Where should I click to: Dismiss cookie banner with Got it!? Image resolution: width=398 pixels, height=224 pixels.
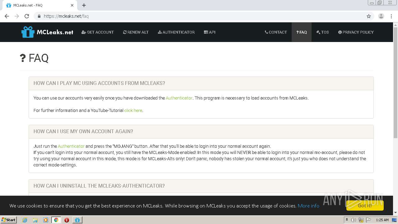(365, 205)
